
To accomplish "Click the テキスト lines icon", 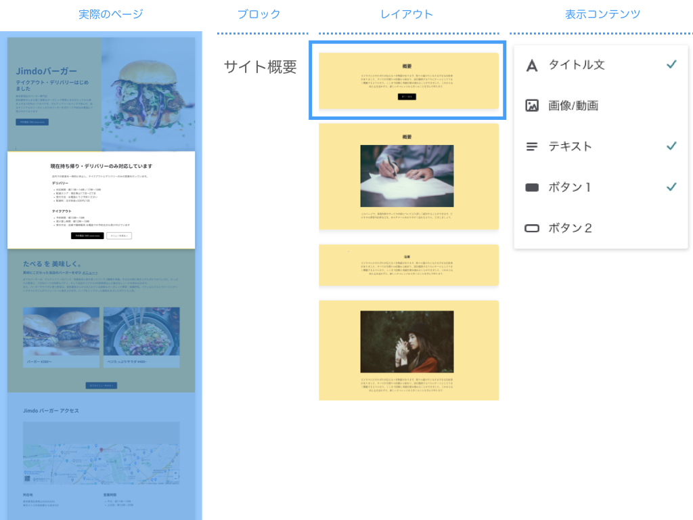I will (532, 146).
